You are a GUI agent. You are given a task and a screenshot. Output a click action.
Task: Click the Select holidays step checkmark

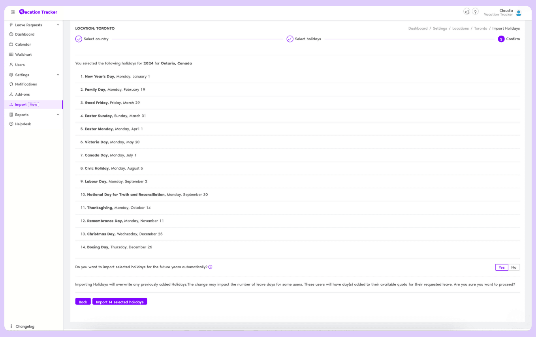(290, 39)
